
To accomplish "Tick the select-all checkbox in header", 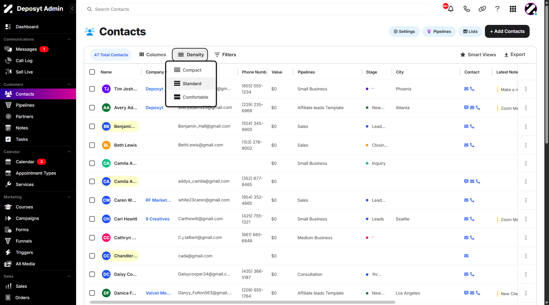I will tap(92, 72).
